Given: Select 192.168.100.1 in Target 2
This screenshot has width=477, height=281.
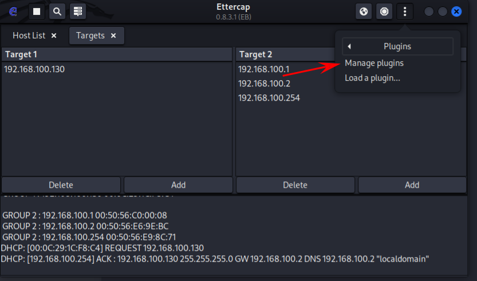Looking at the screenshot, I should [x=264, y=69].
